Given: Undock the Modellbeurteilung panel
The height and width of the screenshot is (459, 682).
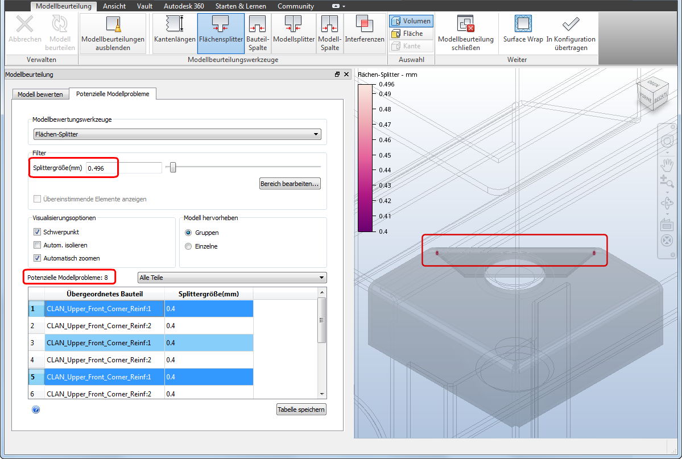Looking at the screenshot, I should click(x=337, y=75).
